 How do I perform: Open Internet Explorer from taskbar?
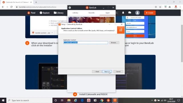click(75, 100)
